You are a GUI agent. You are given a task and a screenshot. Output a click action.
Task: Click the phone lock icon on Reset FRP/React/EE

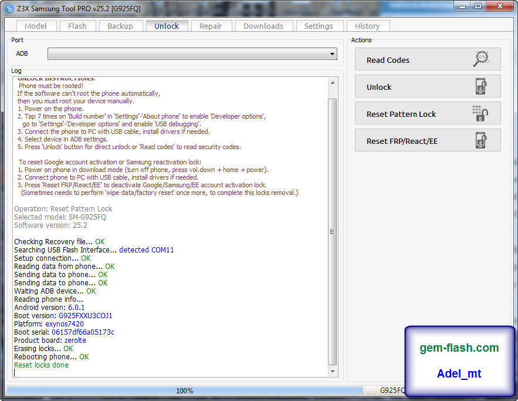point(481,140)
